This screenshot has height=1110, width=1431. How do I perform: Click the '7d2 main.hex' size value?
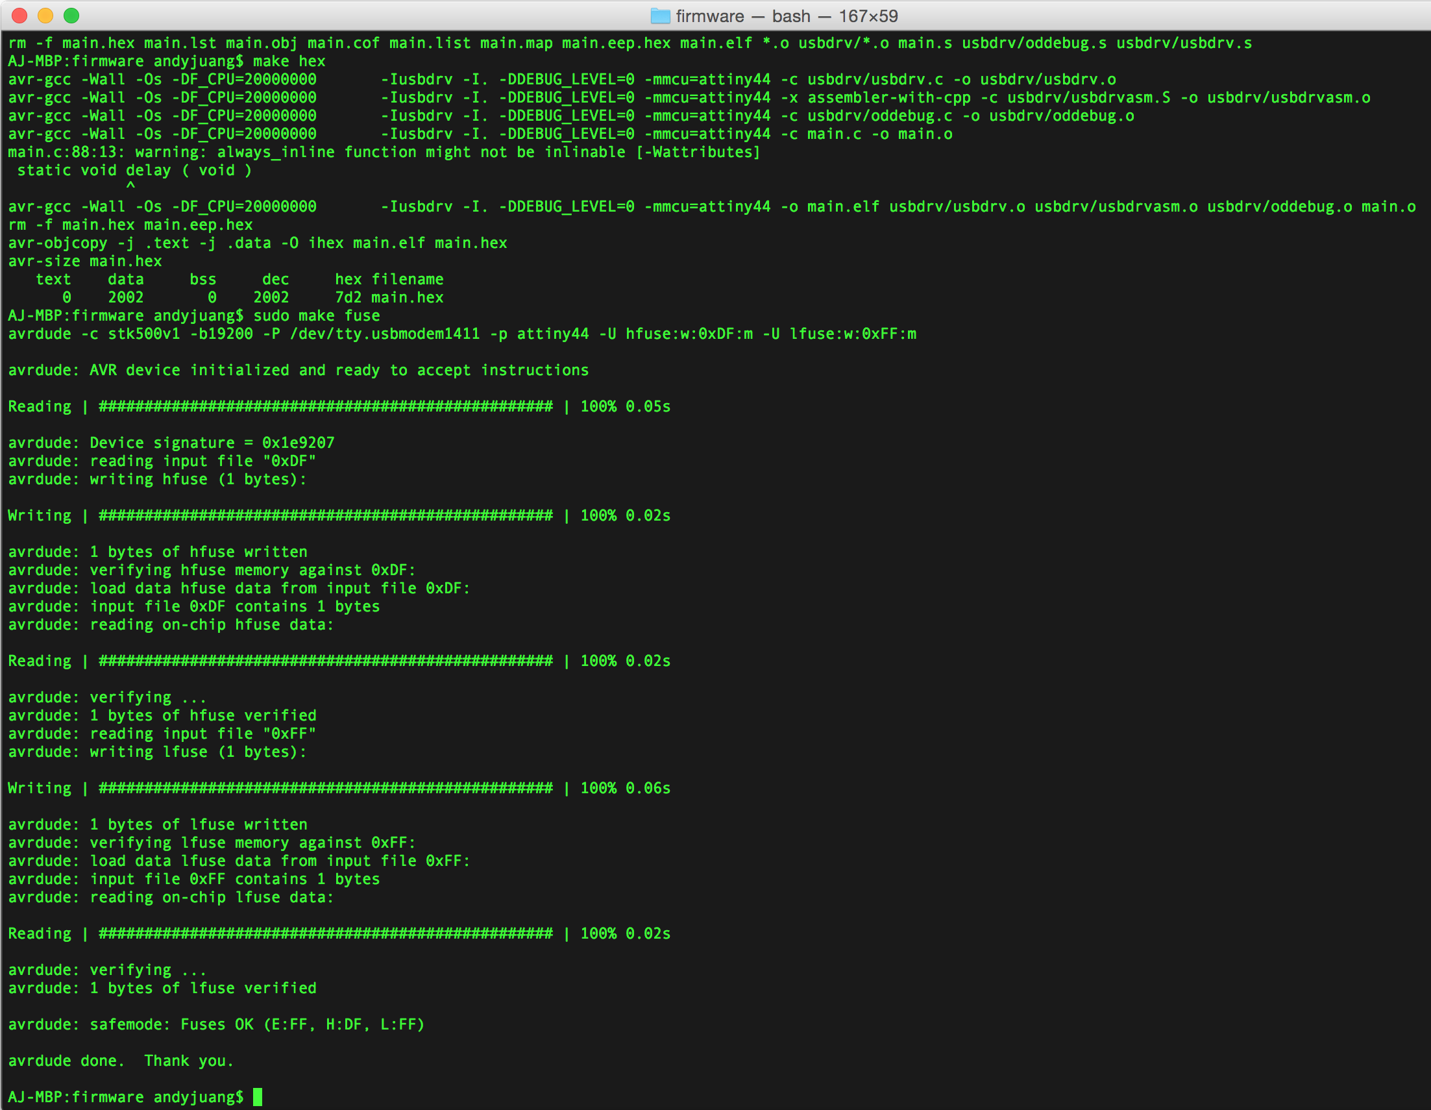(389, 297)
